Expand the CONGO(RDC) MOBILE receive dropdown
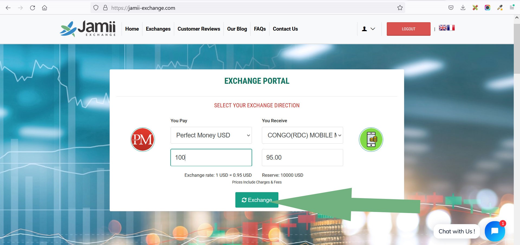Image resolution: width=520 pixels, height=245 pixels. [303, 135]
